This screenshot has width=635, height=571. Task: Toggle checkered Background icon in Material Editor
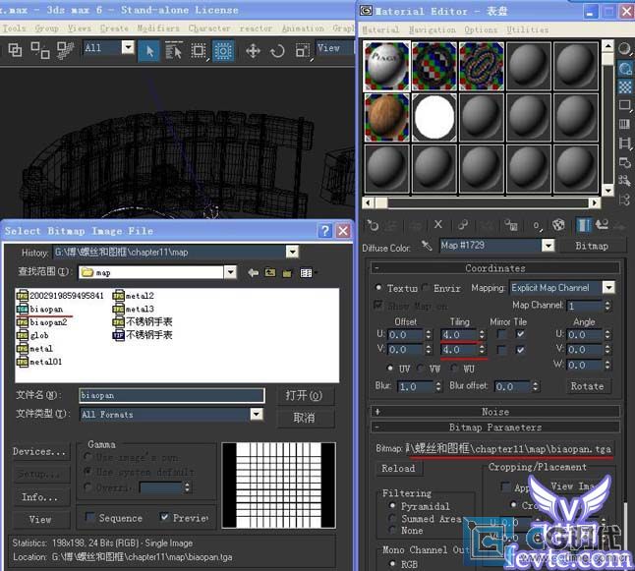(x=624, y=86)
